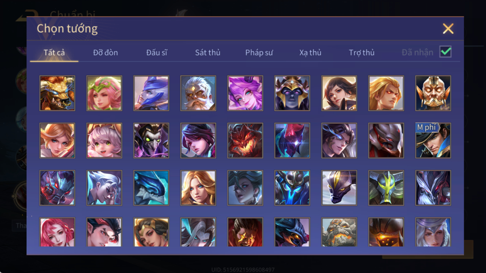Select the hero marked M phí
Image resolution: width=486 pixels, height=273 pixels.
[433, 140]
